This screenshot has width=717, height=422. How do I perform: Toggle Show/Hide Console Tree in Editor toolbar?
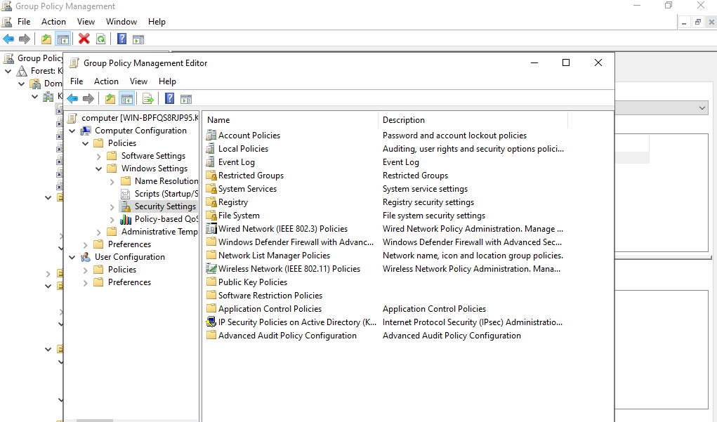pos(126,99)
